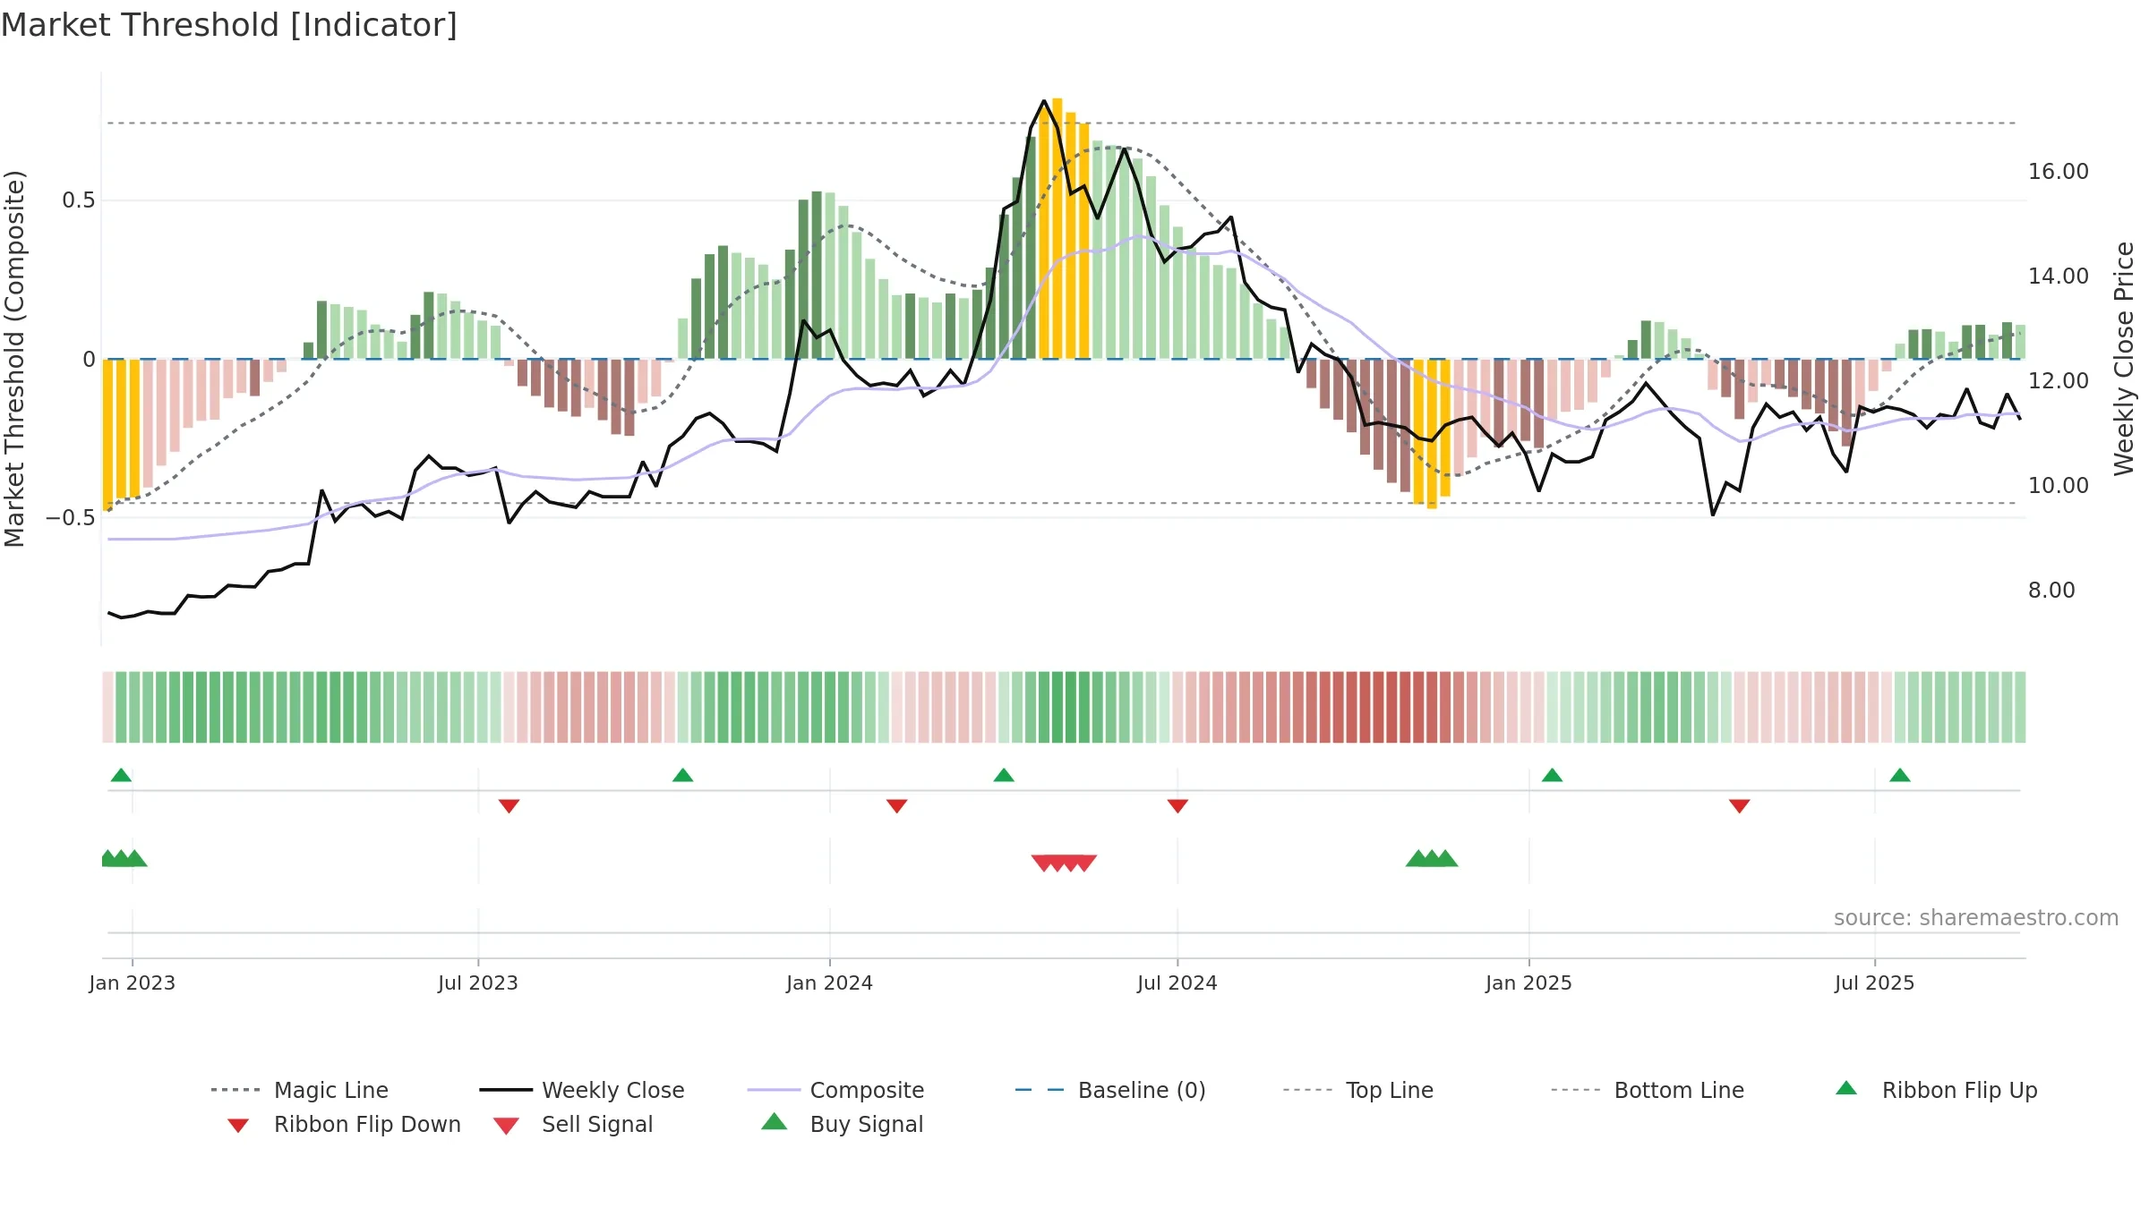Click the 12.00 price axis label

pyautogui.click(x=2059, y=381)
